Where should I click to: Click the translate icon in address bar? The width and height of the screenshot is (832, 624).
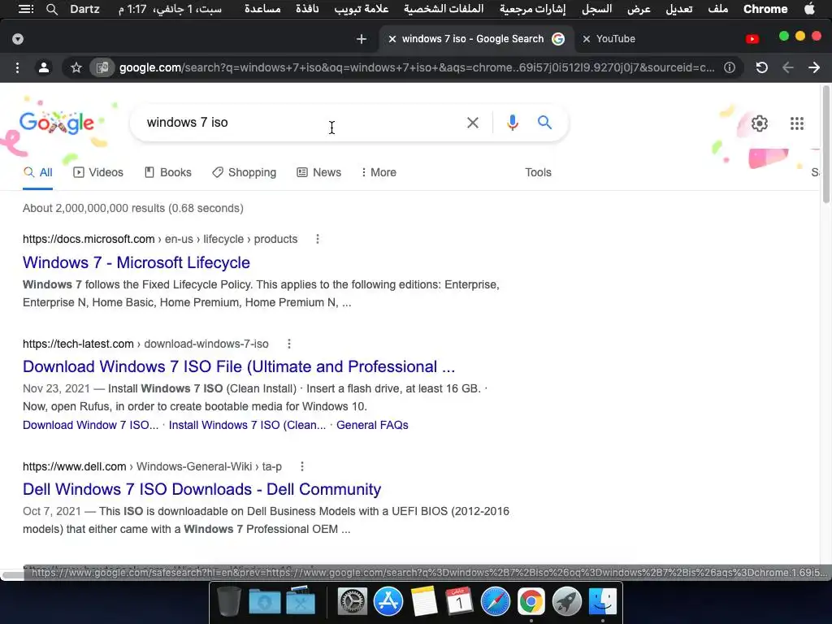102,67
